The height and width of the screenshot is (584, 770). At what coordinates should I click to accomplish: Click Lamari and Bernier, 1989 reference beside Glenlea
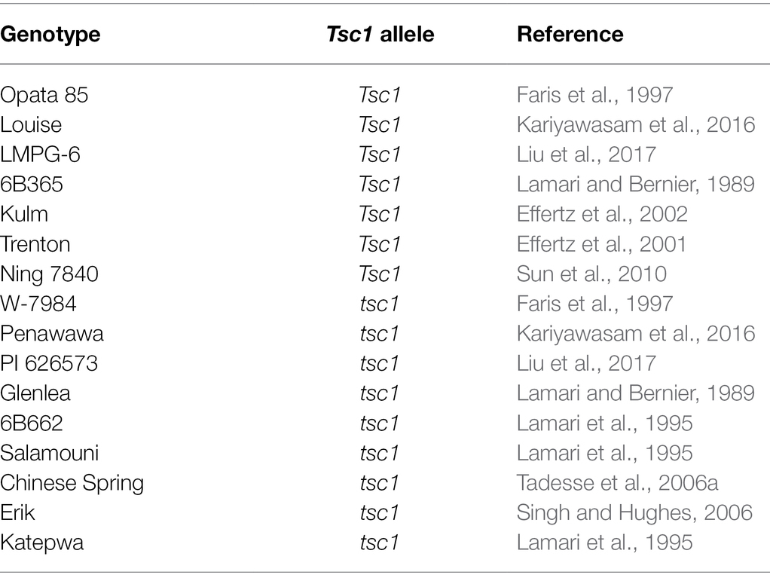[x=636, y=393]
